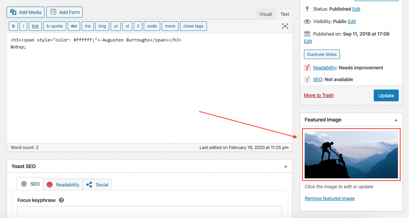This screenshot has height=218, width=409.
Task: Insert unordered list with ul button
Action: 115,26
